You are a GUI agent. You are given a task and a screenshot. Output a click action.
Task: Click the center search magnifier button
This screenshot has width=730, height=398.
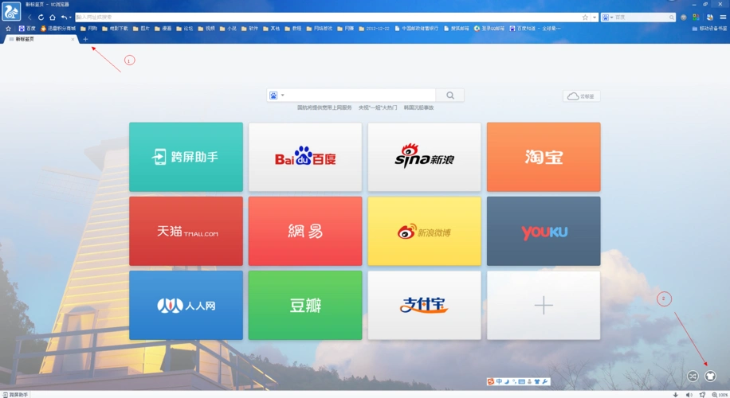tap(450, 96)
